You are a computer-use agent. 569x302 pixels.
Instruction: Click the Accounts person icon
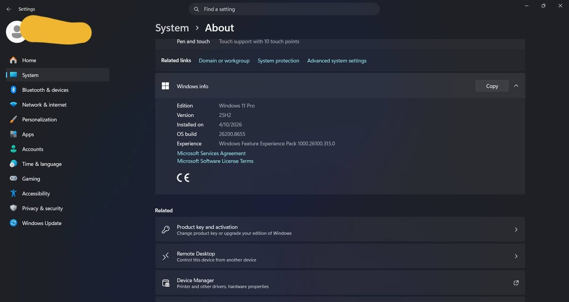pos(13,149)
